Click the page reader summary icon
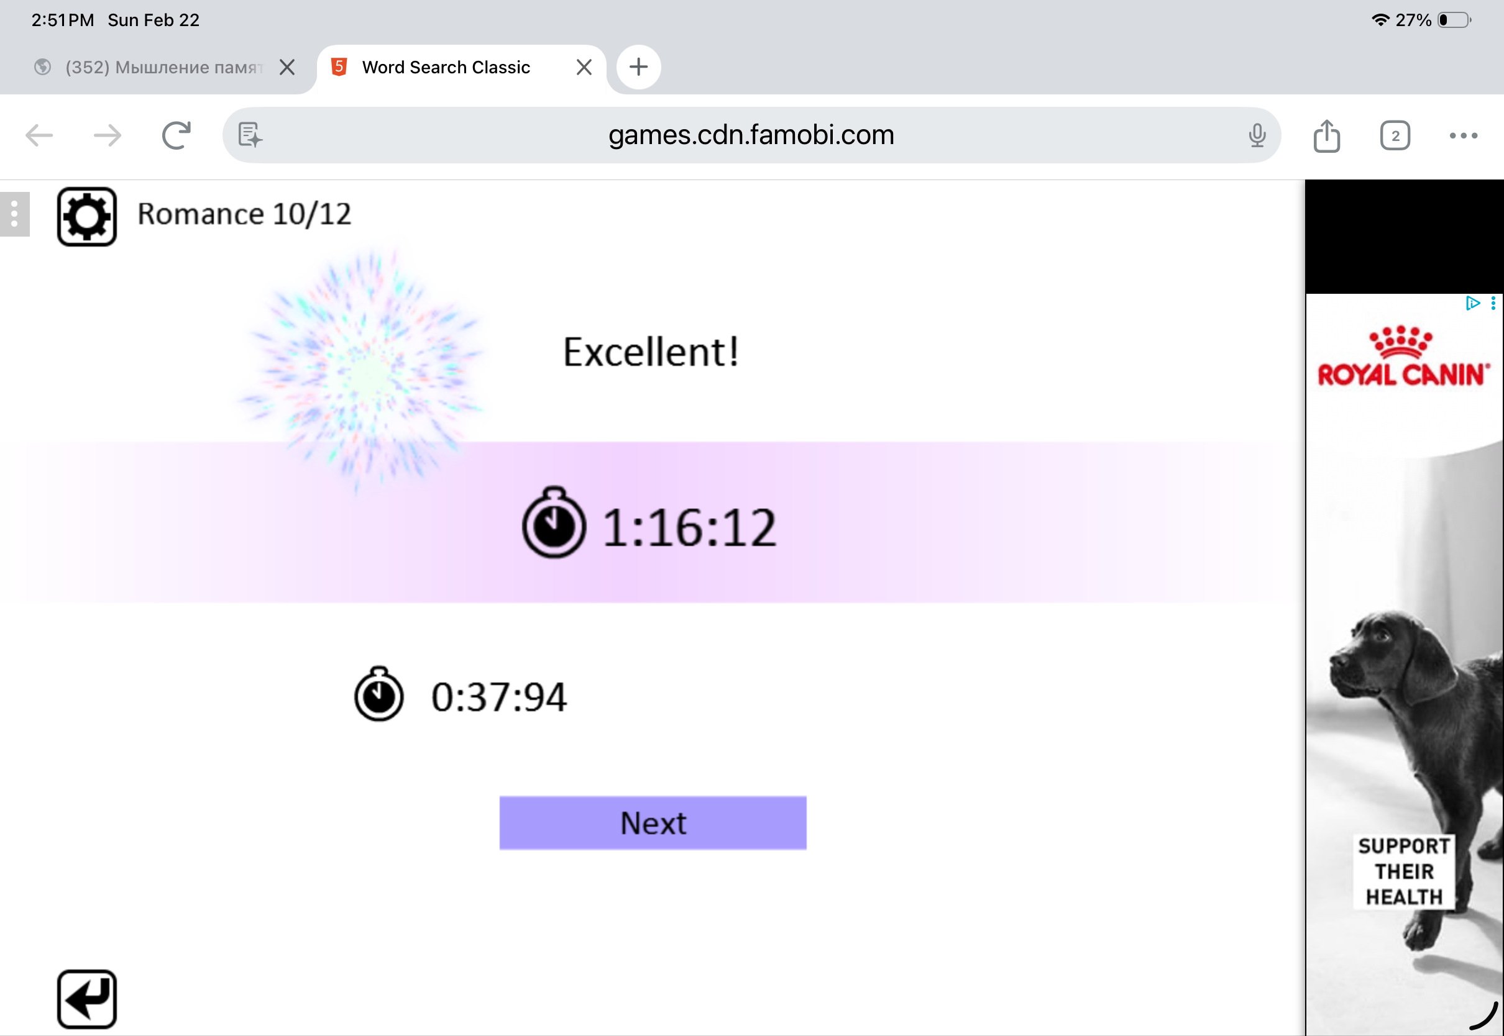Screen dimensions: 1504x1036 [250, 135]
